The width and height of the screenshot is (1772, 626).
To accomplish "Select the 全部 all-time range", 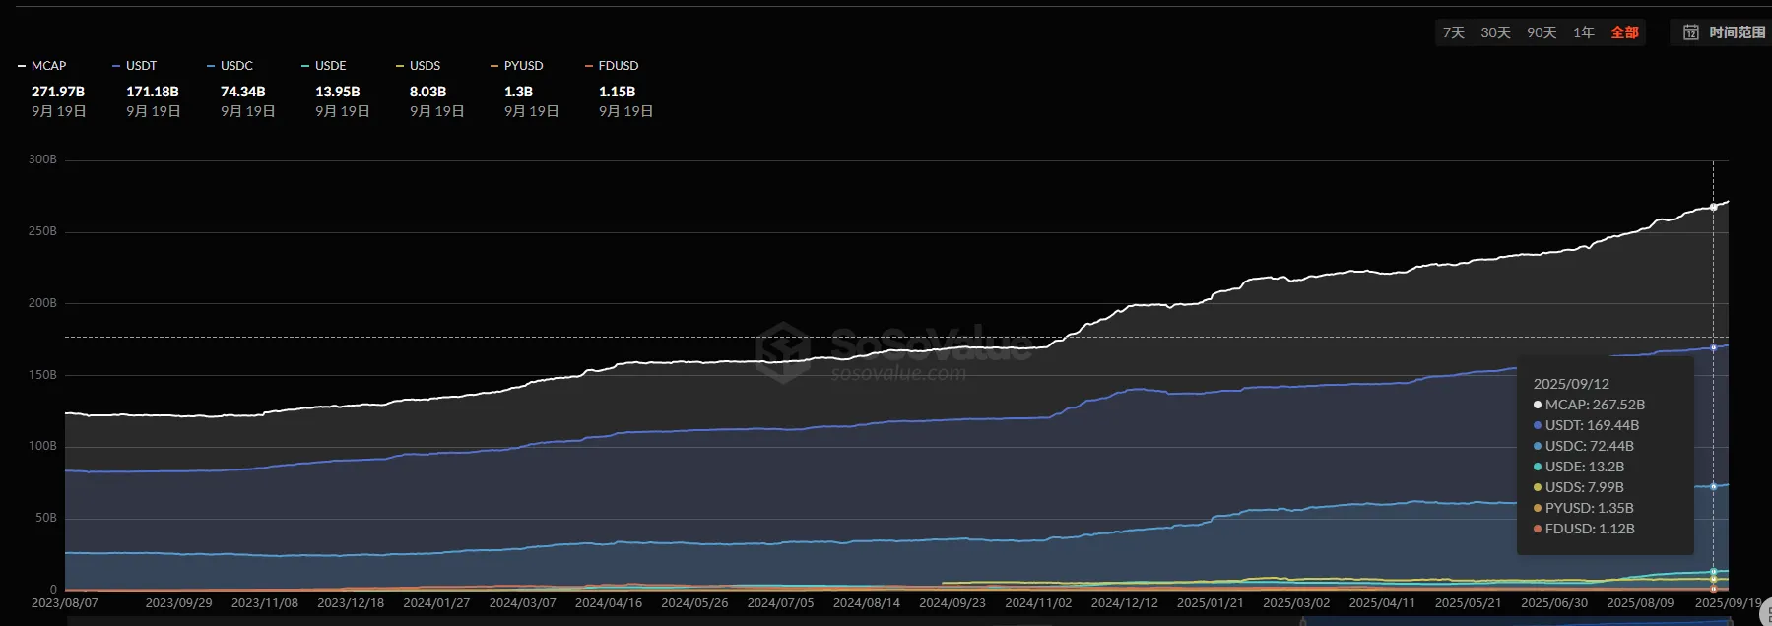I will pyautogui.click(x=1624, y=32).
